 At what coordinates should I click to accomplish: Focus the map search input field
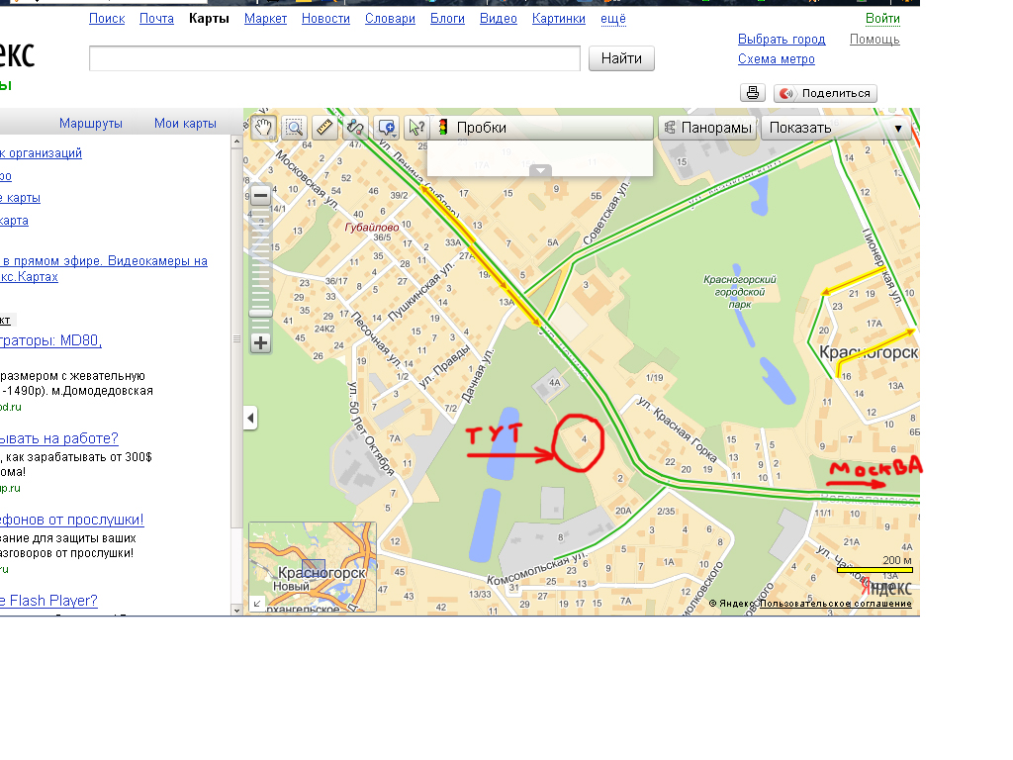coord(334,58)
